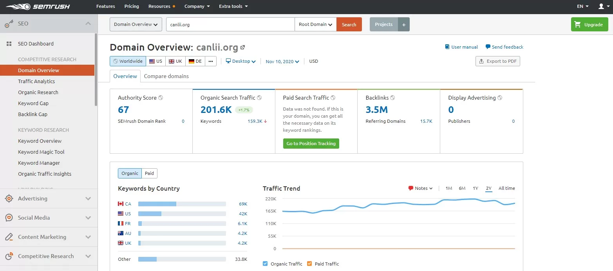Click the France flag icon
Viewport: 613px width, 271px height.
pos(121,224)
